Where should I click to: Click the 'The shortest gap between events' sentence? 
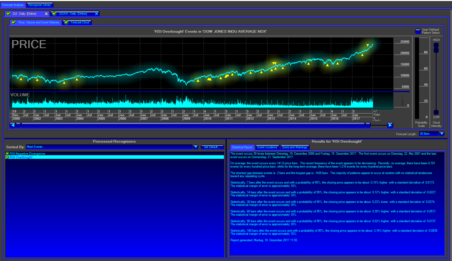click(280, 173)
